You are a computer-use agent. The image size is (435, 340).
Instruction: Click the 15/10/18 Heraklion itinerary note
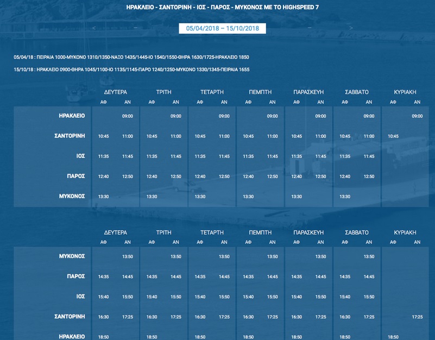[x=131, y=70]
